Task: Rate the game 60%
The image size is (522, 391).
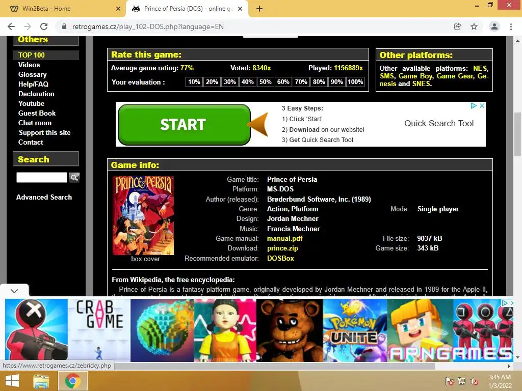Action: click(x=283, y=82)
